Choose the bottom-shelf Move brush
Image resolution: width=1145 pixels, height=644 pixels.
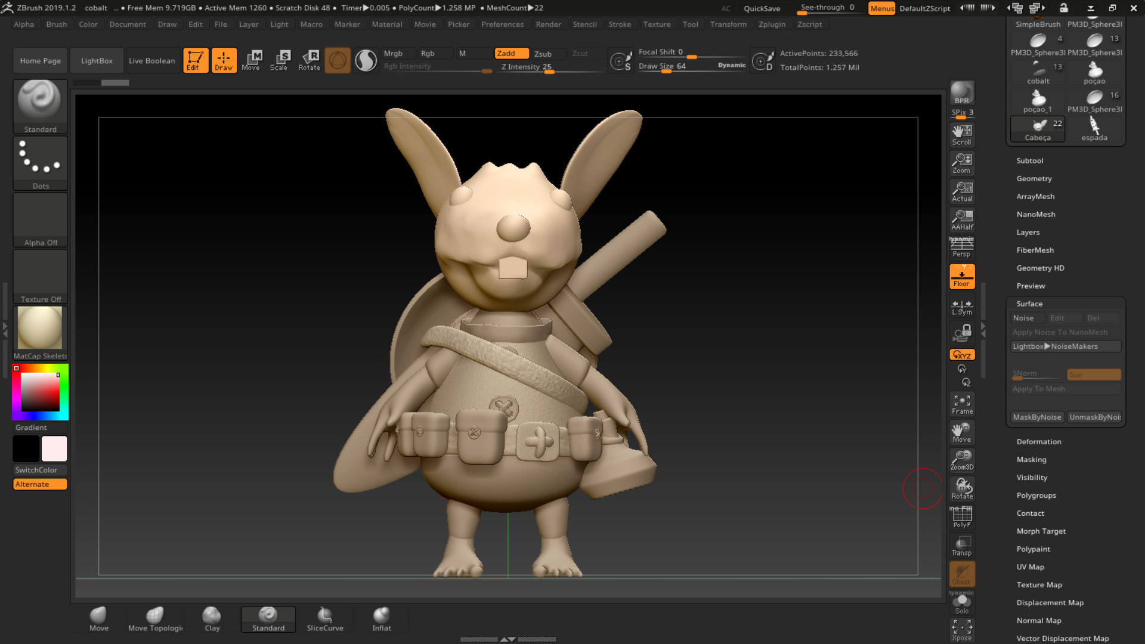click(99, 619)
